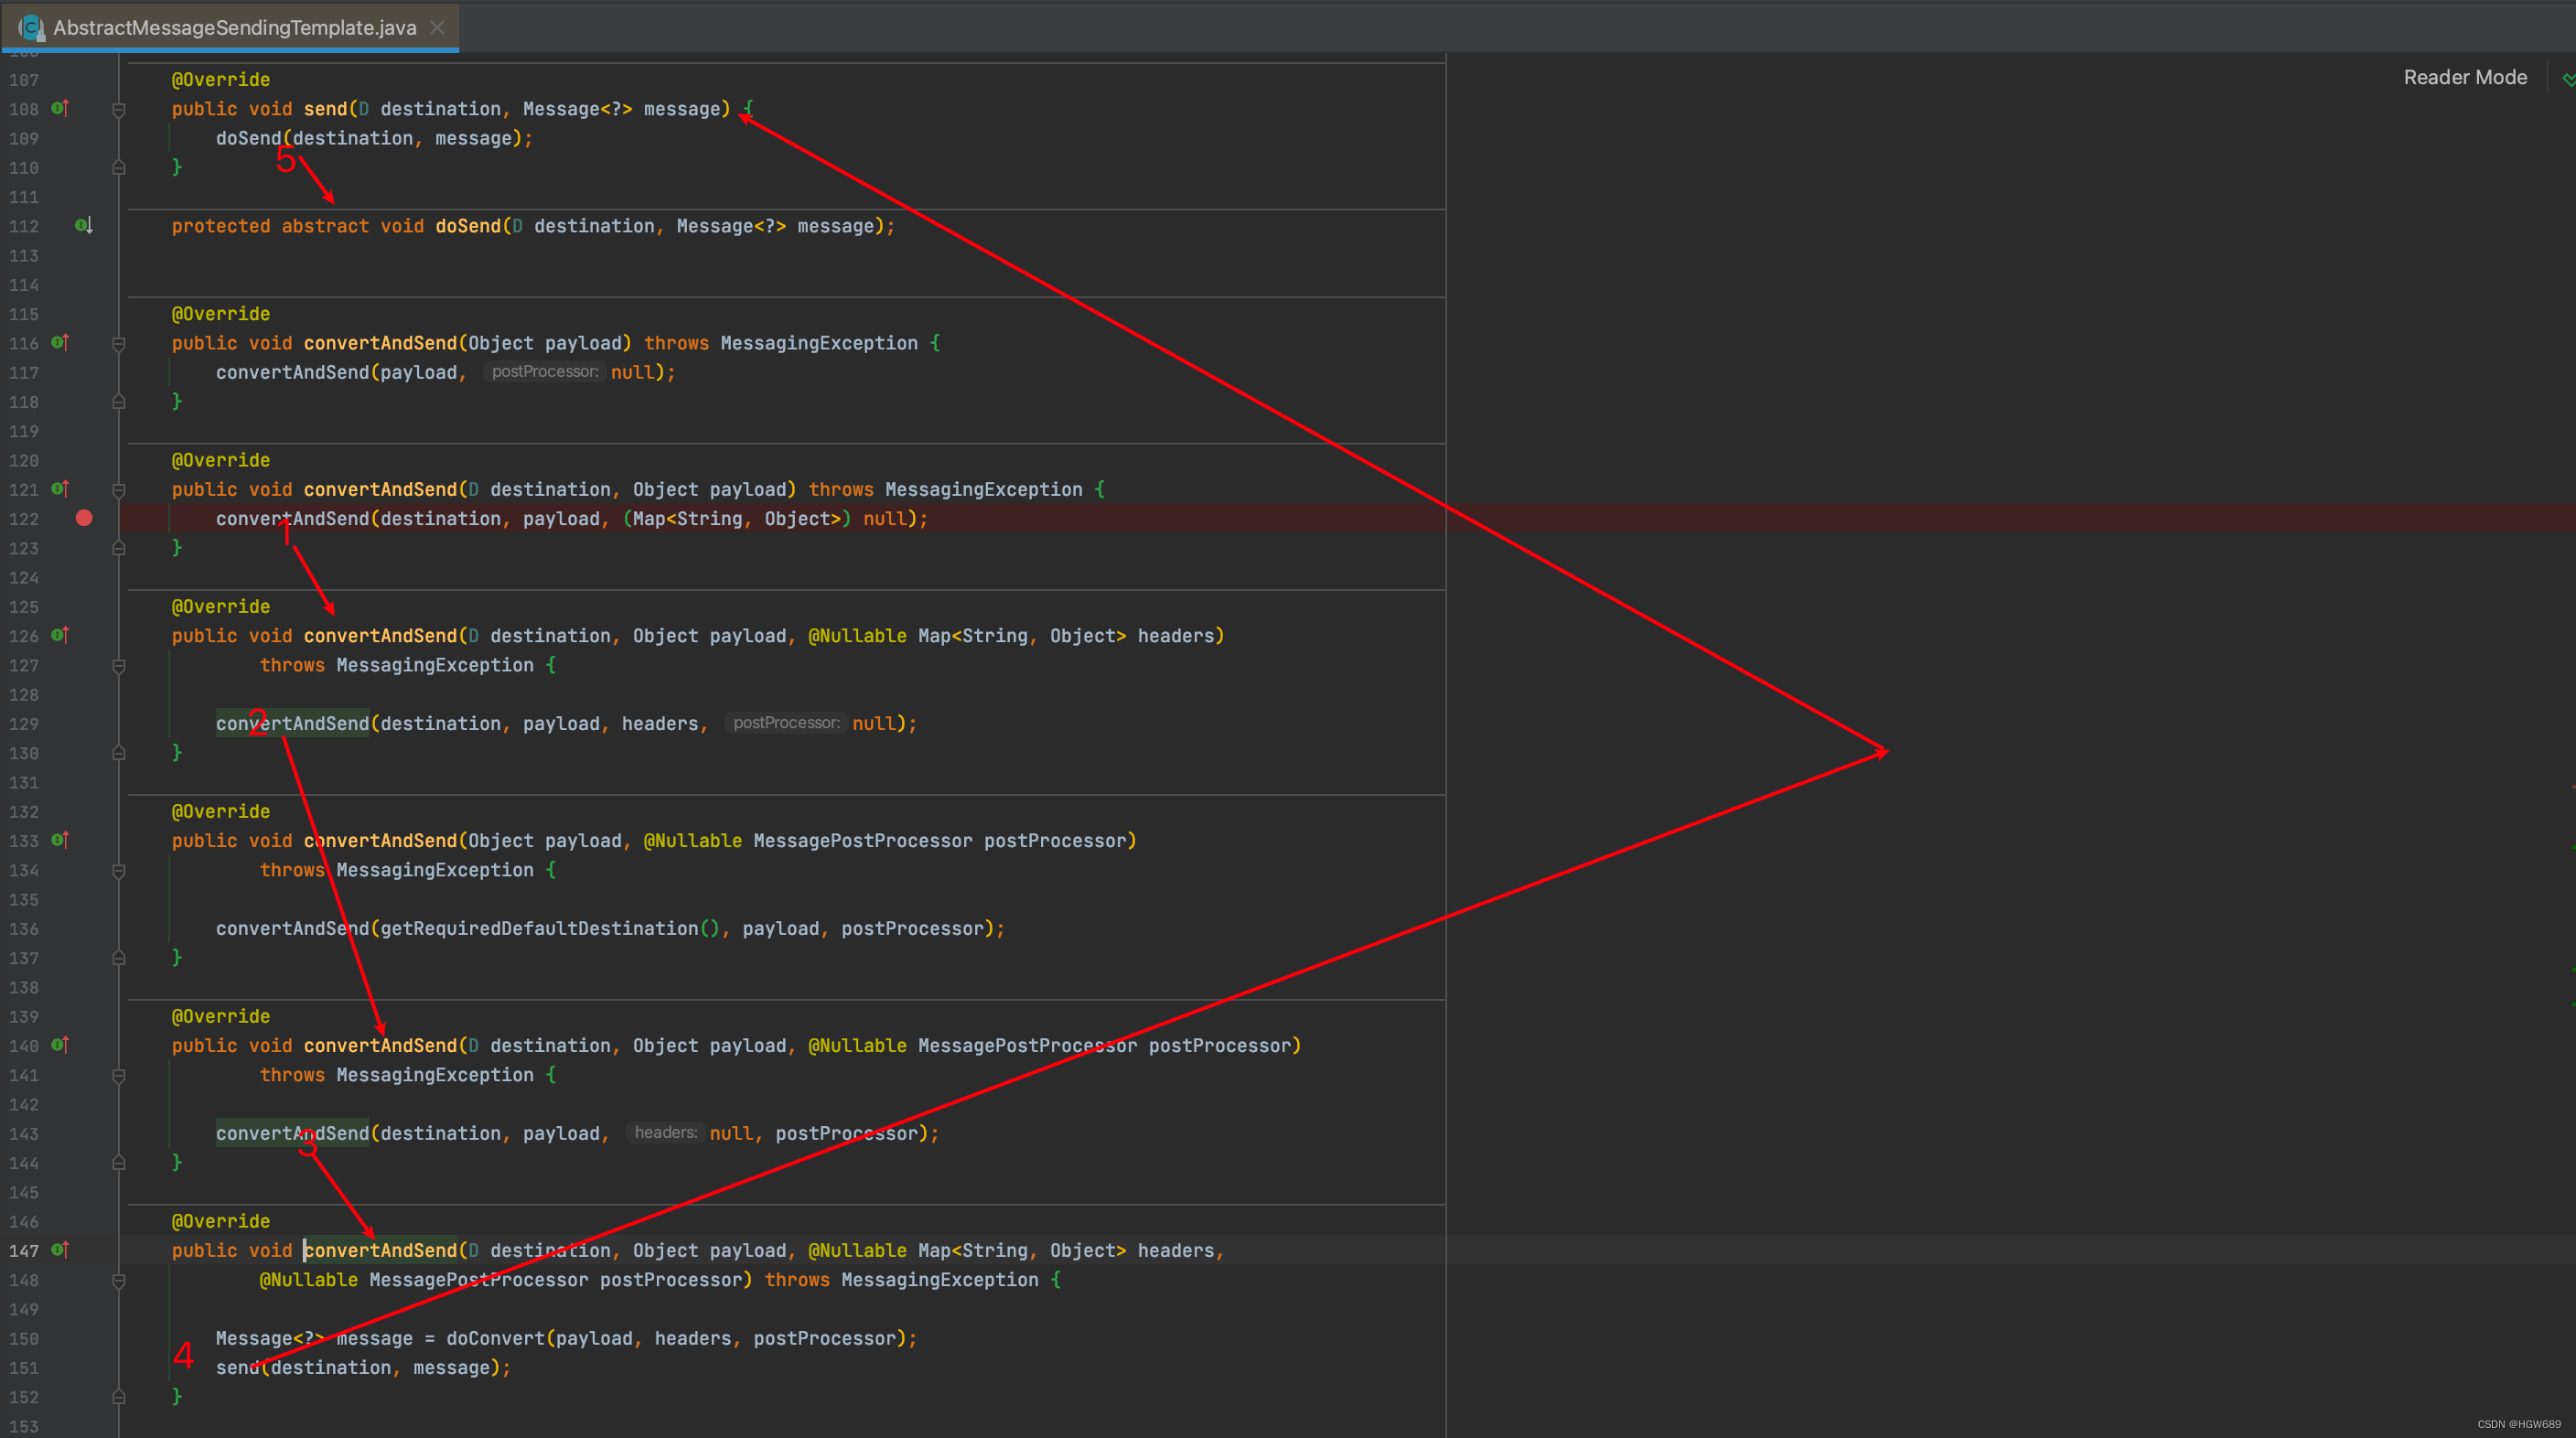Image resolution: width=2576 pixels, height=1438 pixels.
Task: Click the Reader Mode button
Action: point(2464,77)
